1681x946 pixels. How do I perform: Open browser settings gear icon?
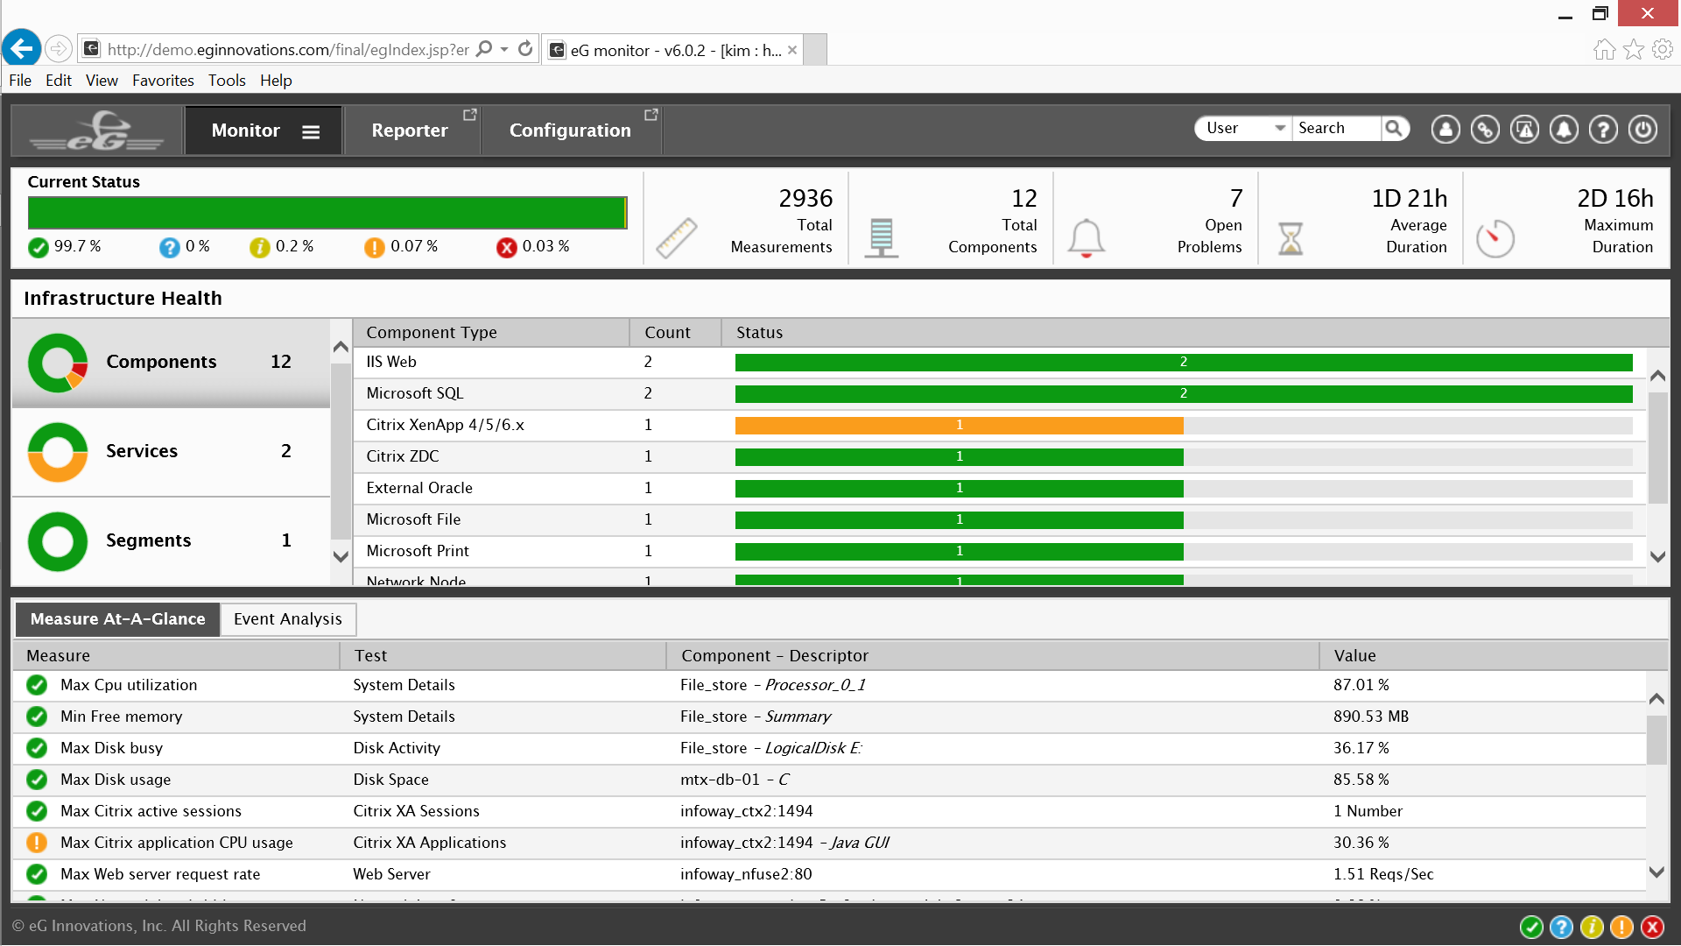click(1663, 49)
